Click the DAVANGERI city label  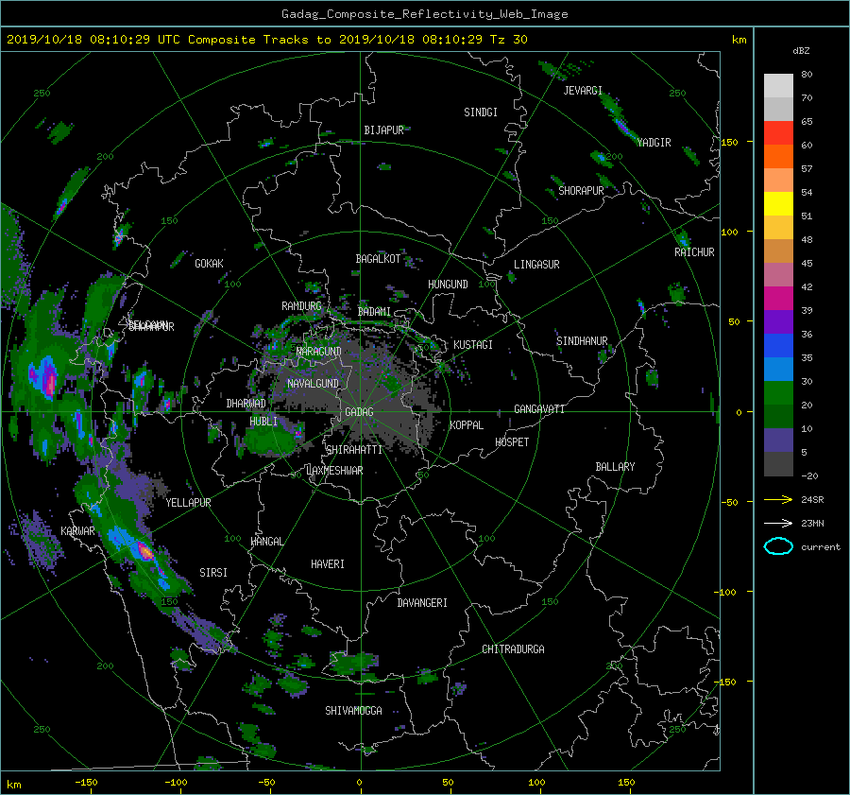422,603
